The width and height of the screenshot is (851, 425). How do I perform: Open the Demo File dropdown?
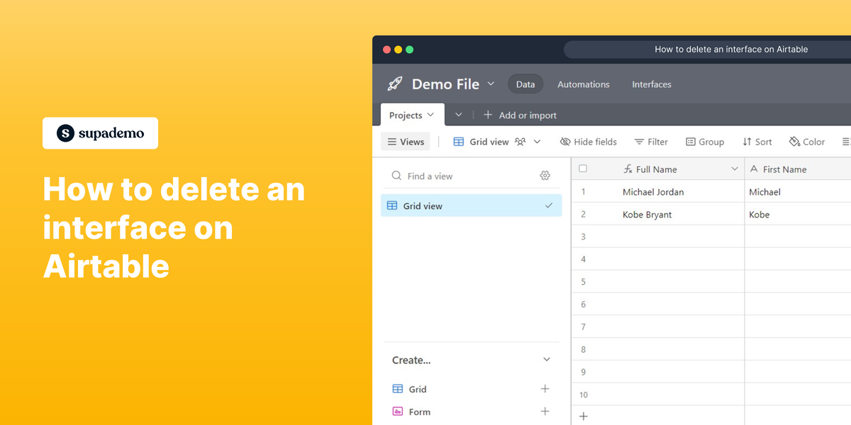(491, 84)
